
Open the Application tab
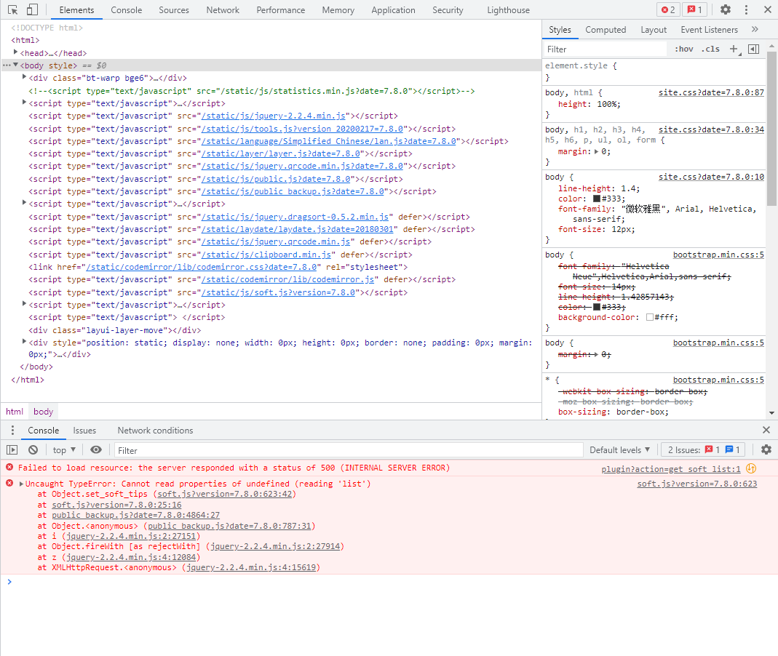point(393,10)
